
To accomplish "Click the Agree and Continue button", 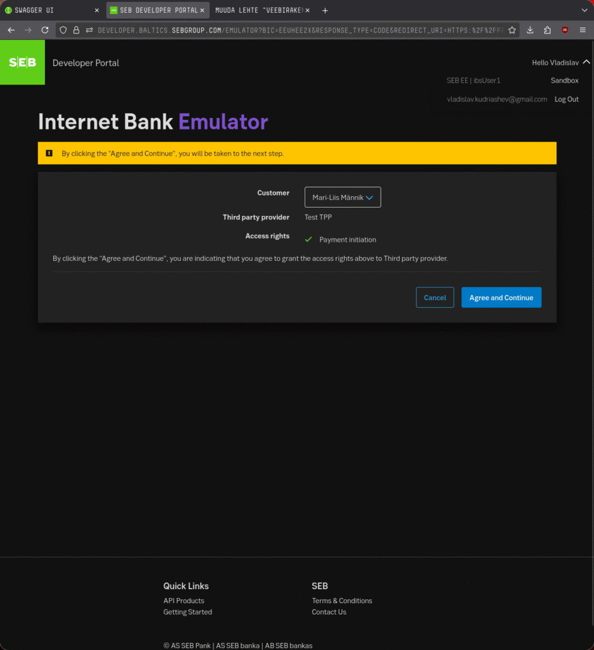I will (501, 298).
